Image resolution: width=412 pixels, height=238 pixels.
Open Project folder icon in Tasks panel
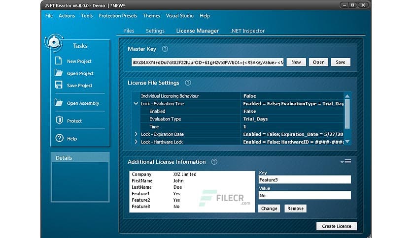coord(59,73)
